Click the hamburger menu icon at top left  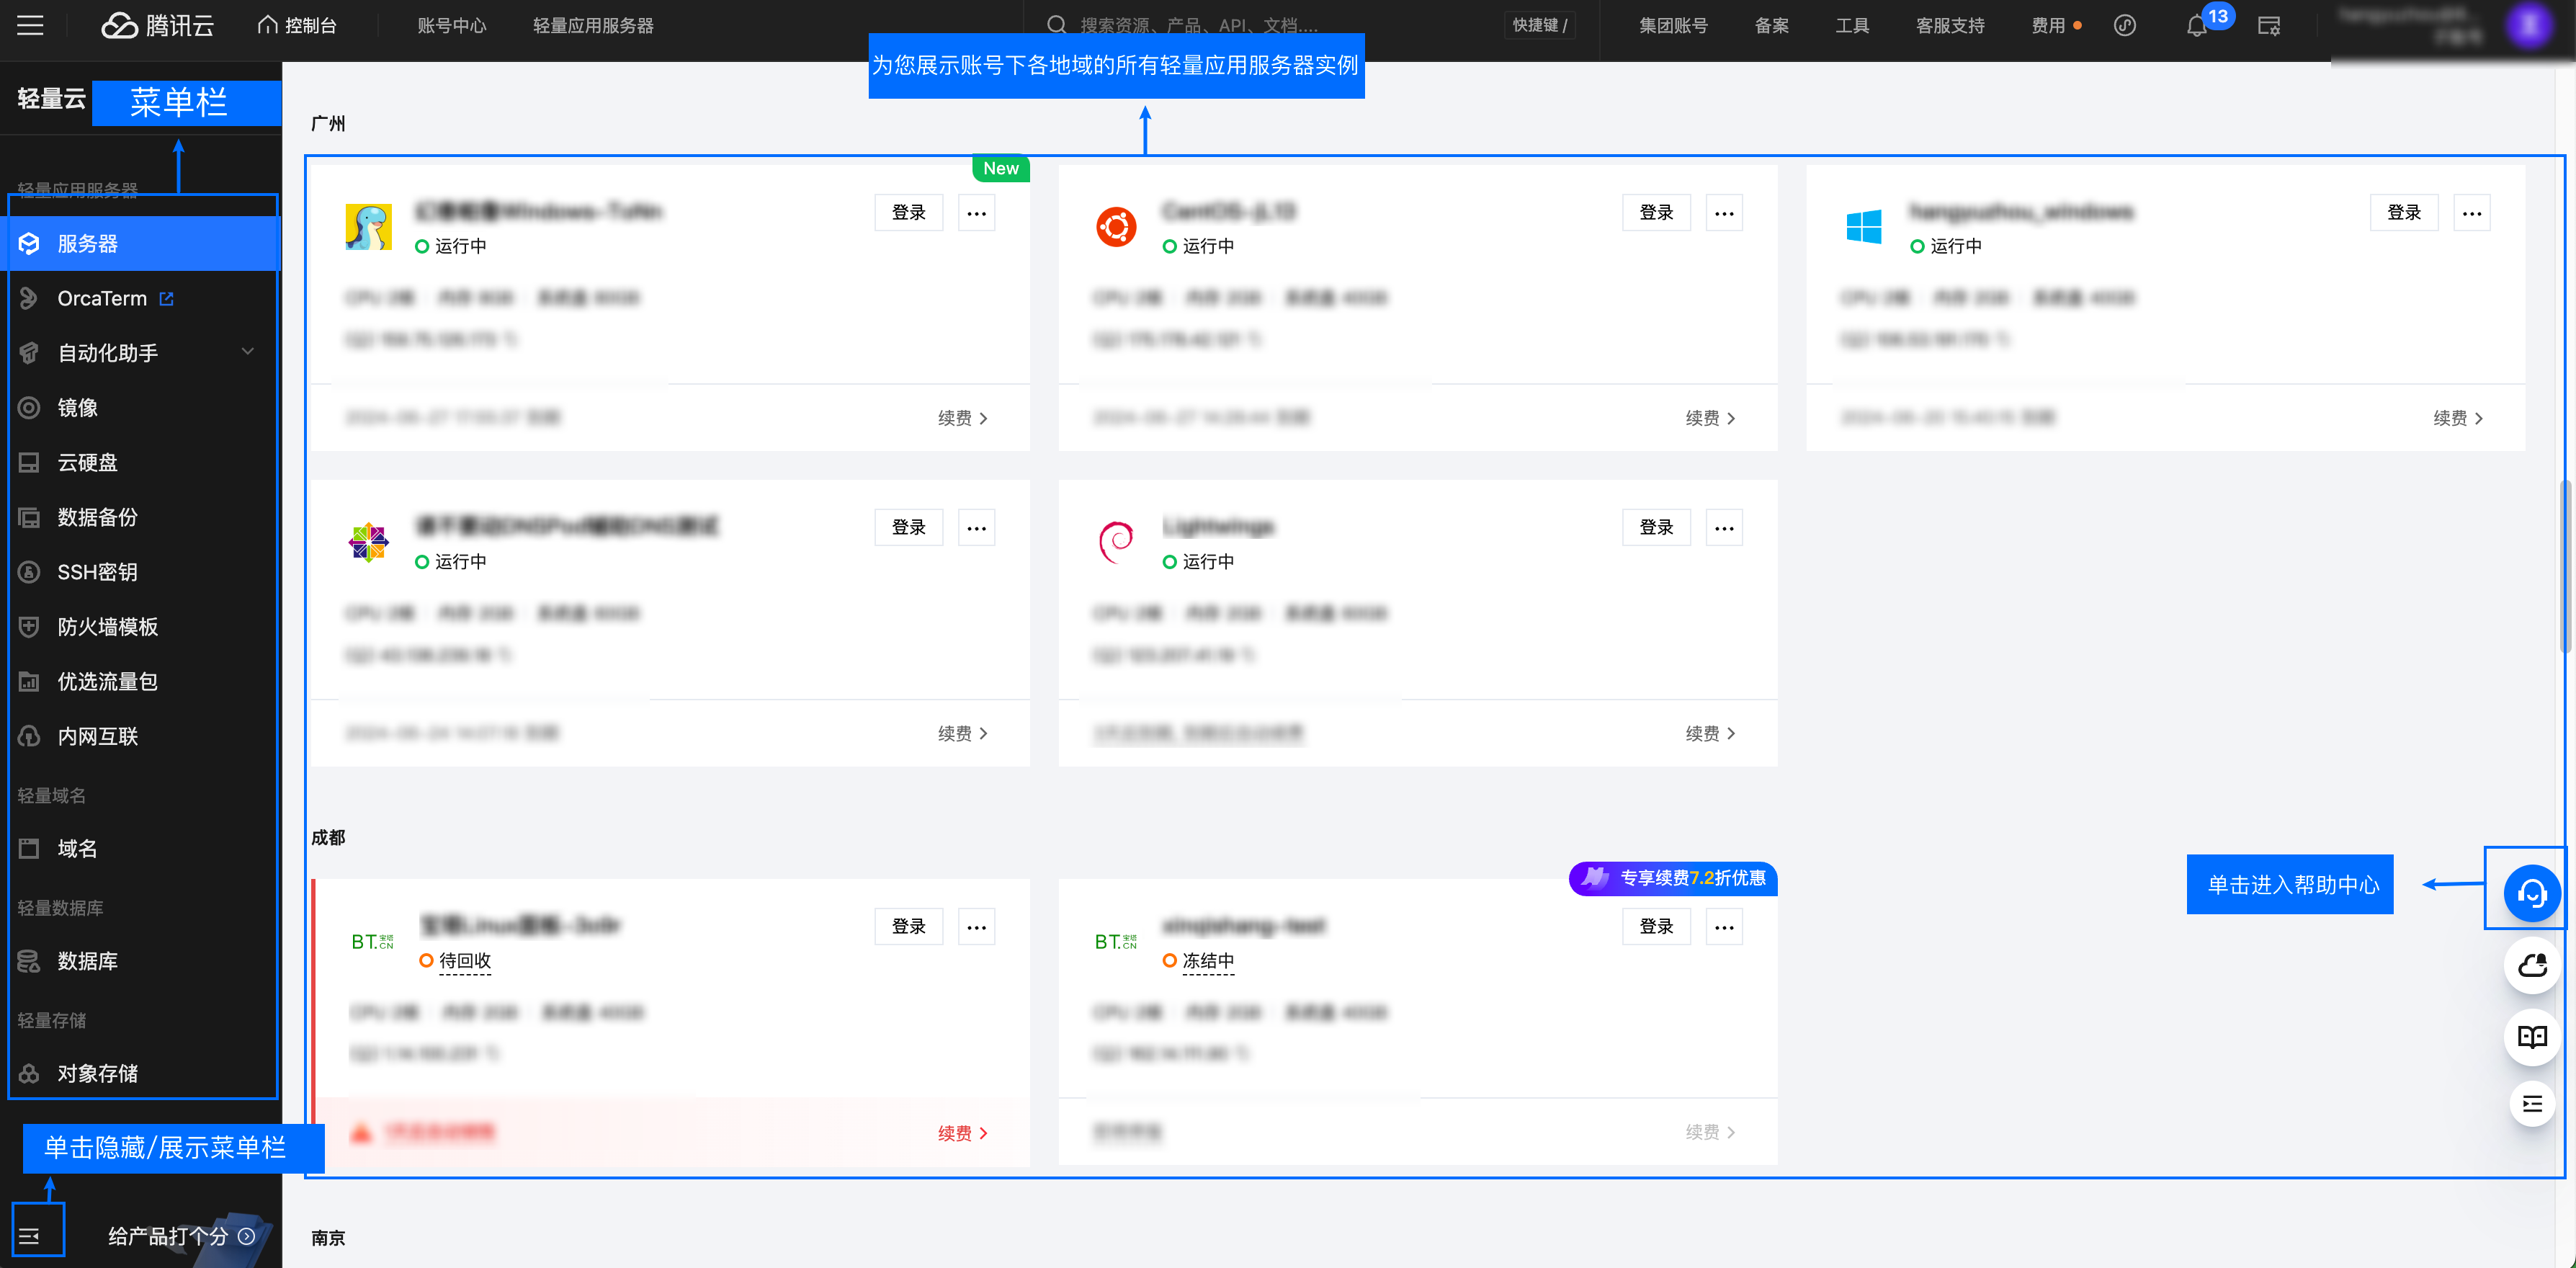30,26
